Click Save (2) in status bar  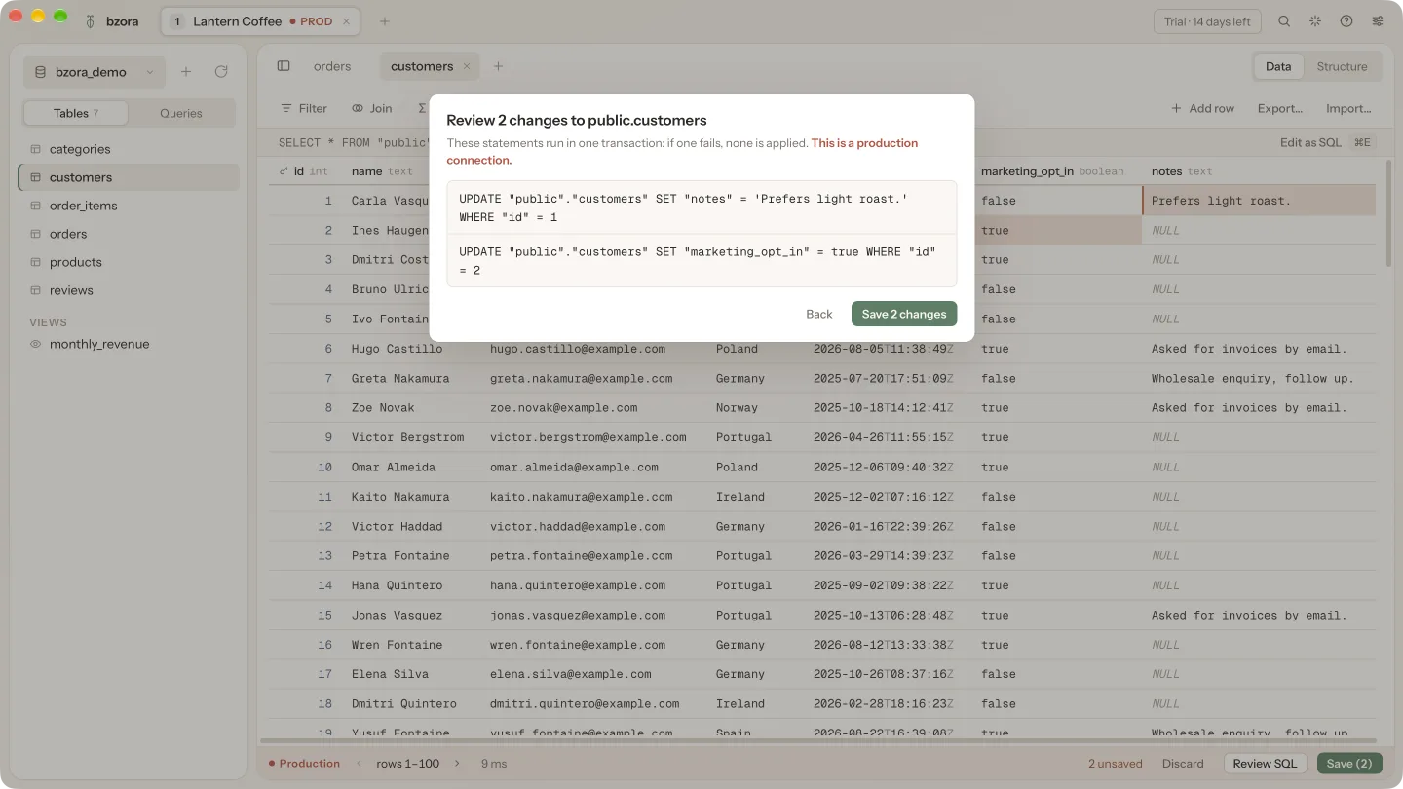click(1349, 764)
